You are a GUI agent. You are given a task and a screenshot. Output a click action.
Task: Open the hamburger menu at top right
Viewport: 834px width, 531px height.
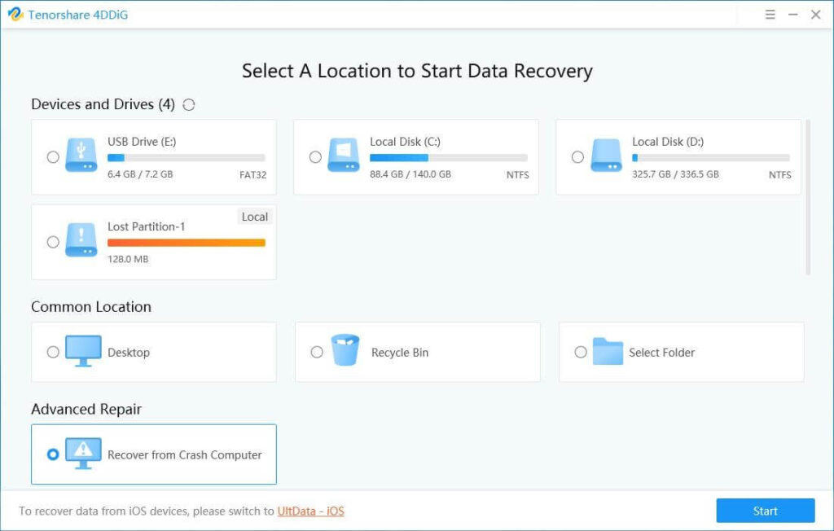coord(769,14)
